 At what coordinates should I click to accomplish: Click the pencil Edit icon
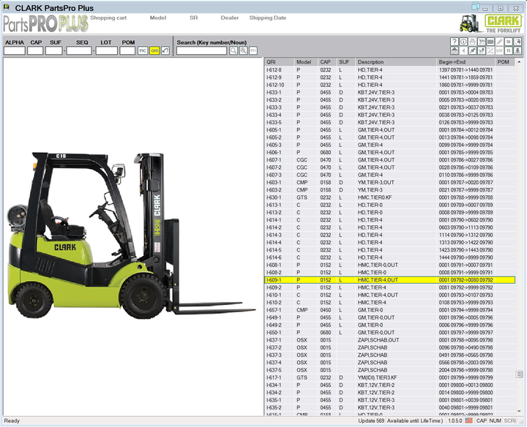(499, 42)
